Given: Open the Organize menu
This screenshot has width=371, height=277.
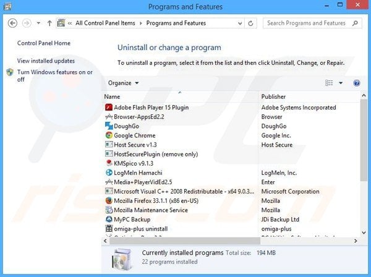Looking at the screenshot, I should 123,83.
